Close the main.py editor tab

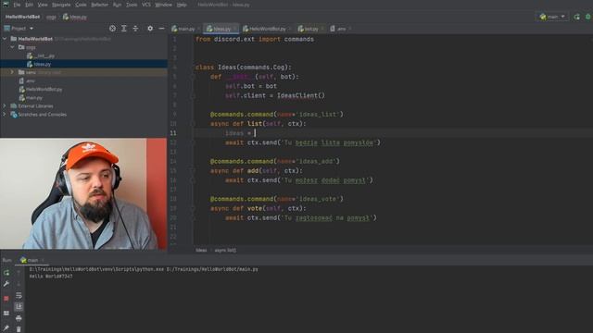click(199, 29)
